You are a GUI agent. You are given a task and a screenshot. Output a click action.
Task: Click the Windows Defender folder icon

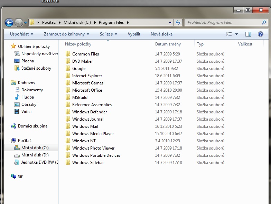point(68,112)
